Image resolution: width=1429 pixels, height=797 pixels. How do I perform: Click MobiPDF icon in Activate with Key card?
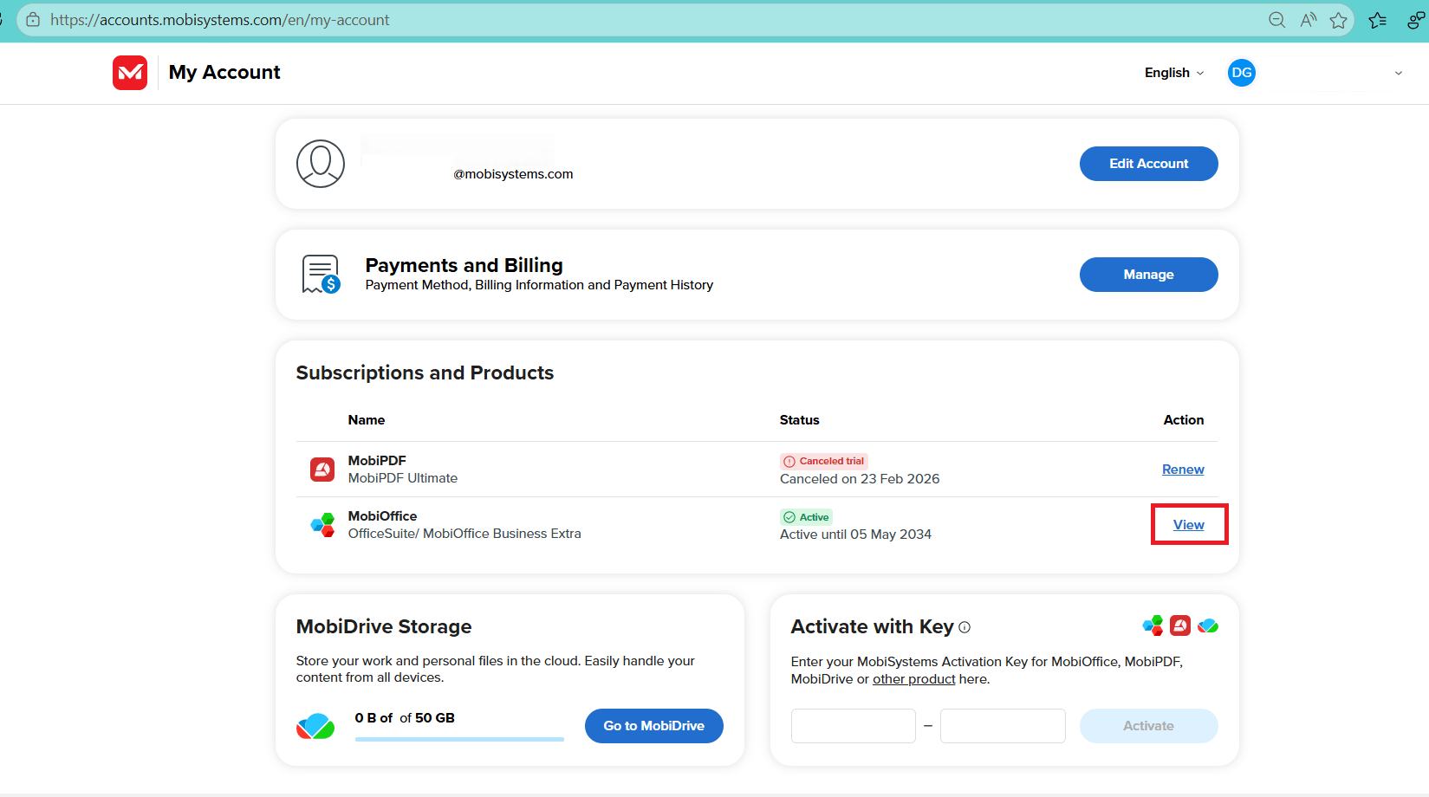[1180, 625]
